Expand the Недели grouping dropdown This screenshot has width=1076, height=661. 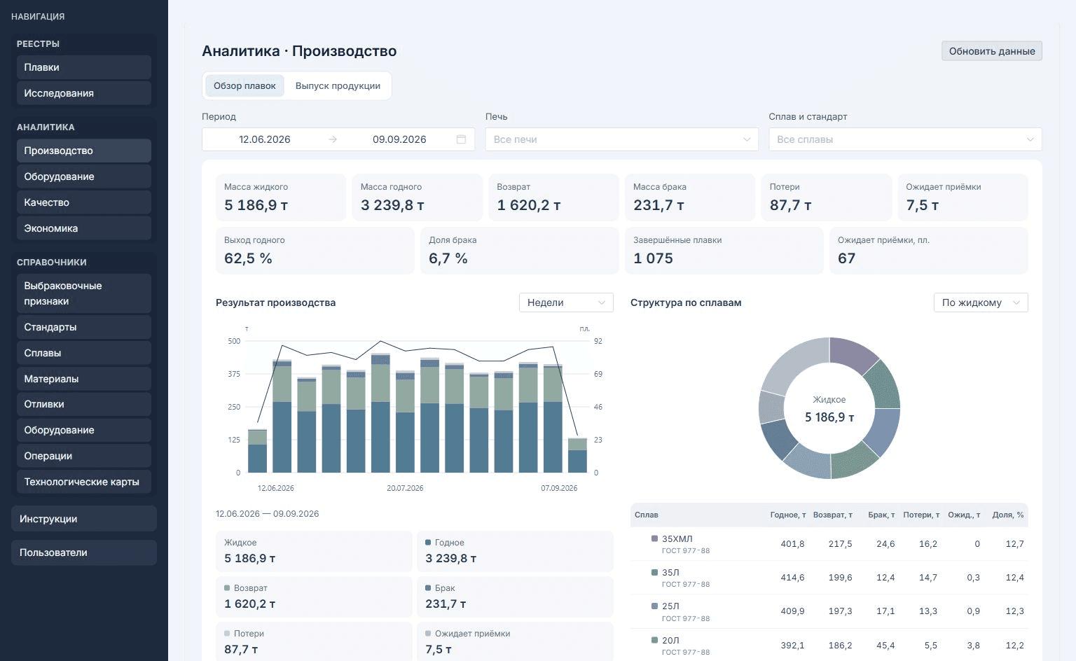[x=566, y=302]
